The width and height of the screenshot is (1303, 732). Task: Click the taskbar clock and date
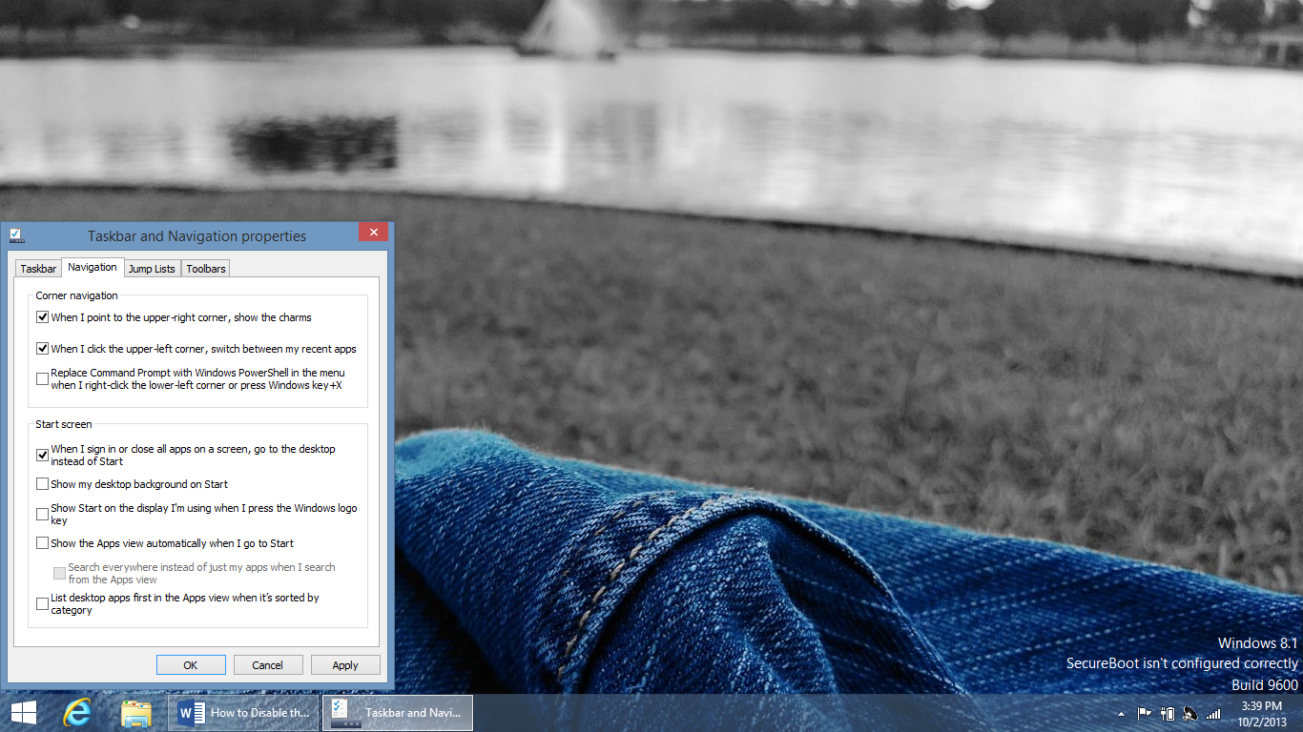[1261, 712]
